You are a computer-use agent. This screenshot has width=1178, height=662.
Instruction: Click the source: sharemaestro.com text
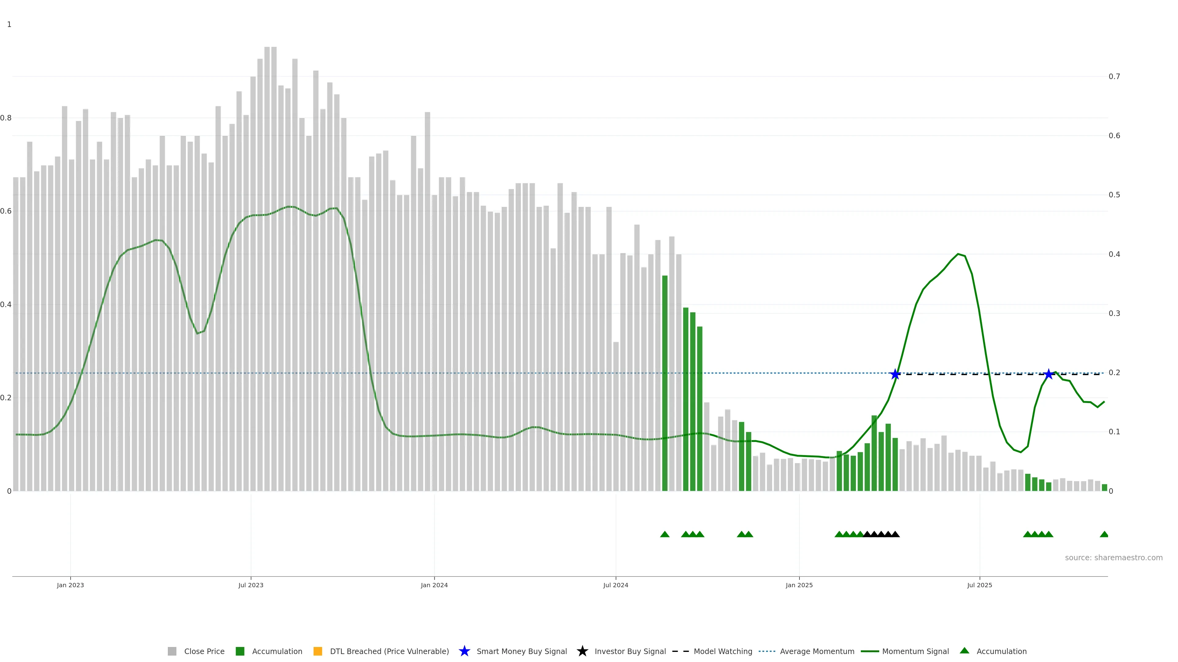[x=1114, y=558]
